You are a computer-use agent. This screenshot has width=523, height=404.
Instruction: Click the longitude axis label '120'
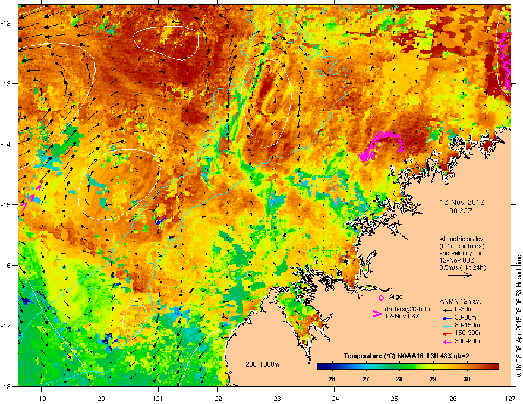tap(100, 398)
